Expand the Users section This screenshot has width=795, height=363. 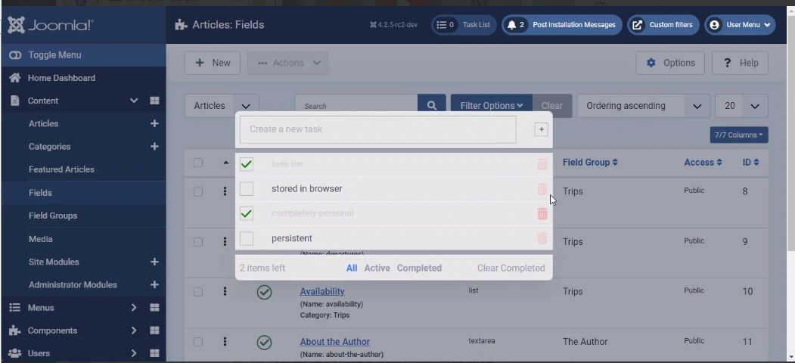tap(134, 353)
